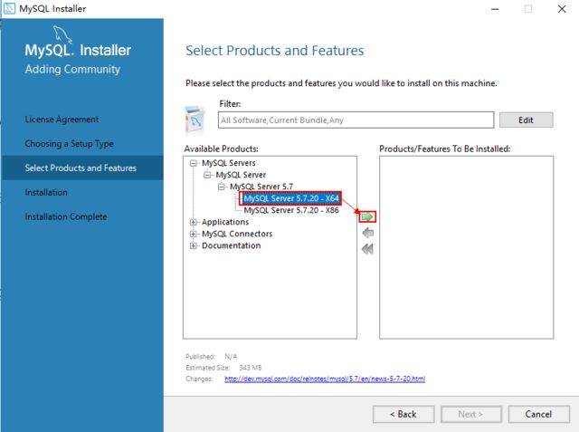Click the Back button

[x=403, y=414]
